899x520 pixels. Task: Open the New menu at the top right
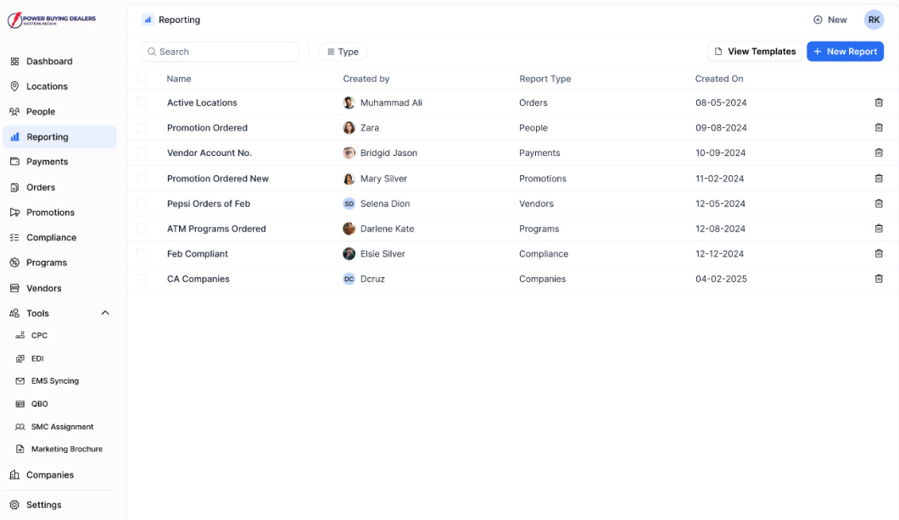[829, 19]
